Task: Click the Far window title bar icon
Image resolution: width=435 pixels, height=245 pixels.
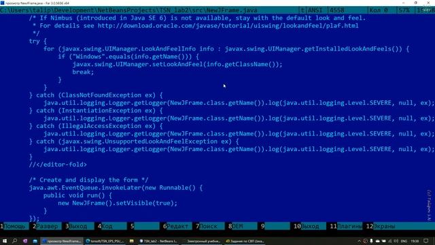Action: pyautogui.click(x=3, y=3)
